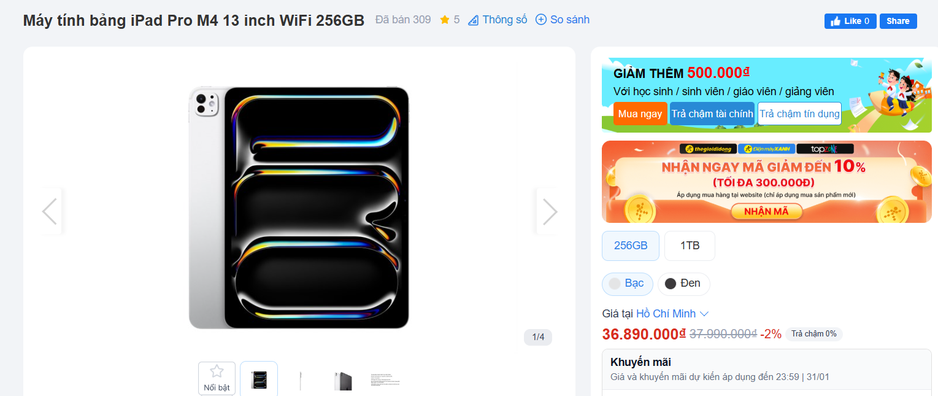Screen dimensions: 938x396
Task: Click the orange Mua ngay button
Action: [640, 114]
